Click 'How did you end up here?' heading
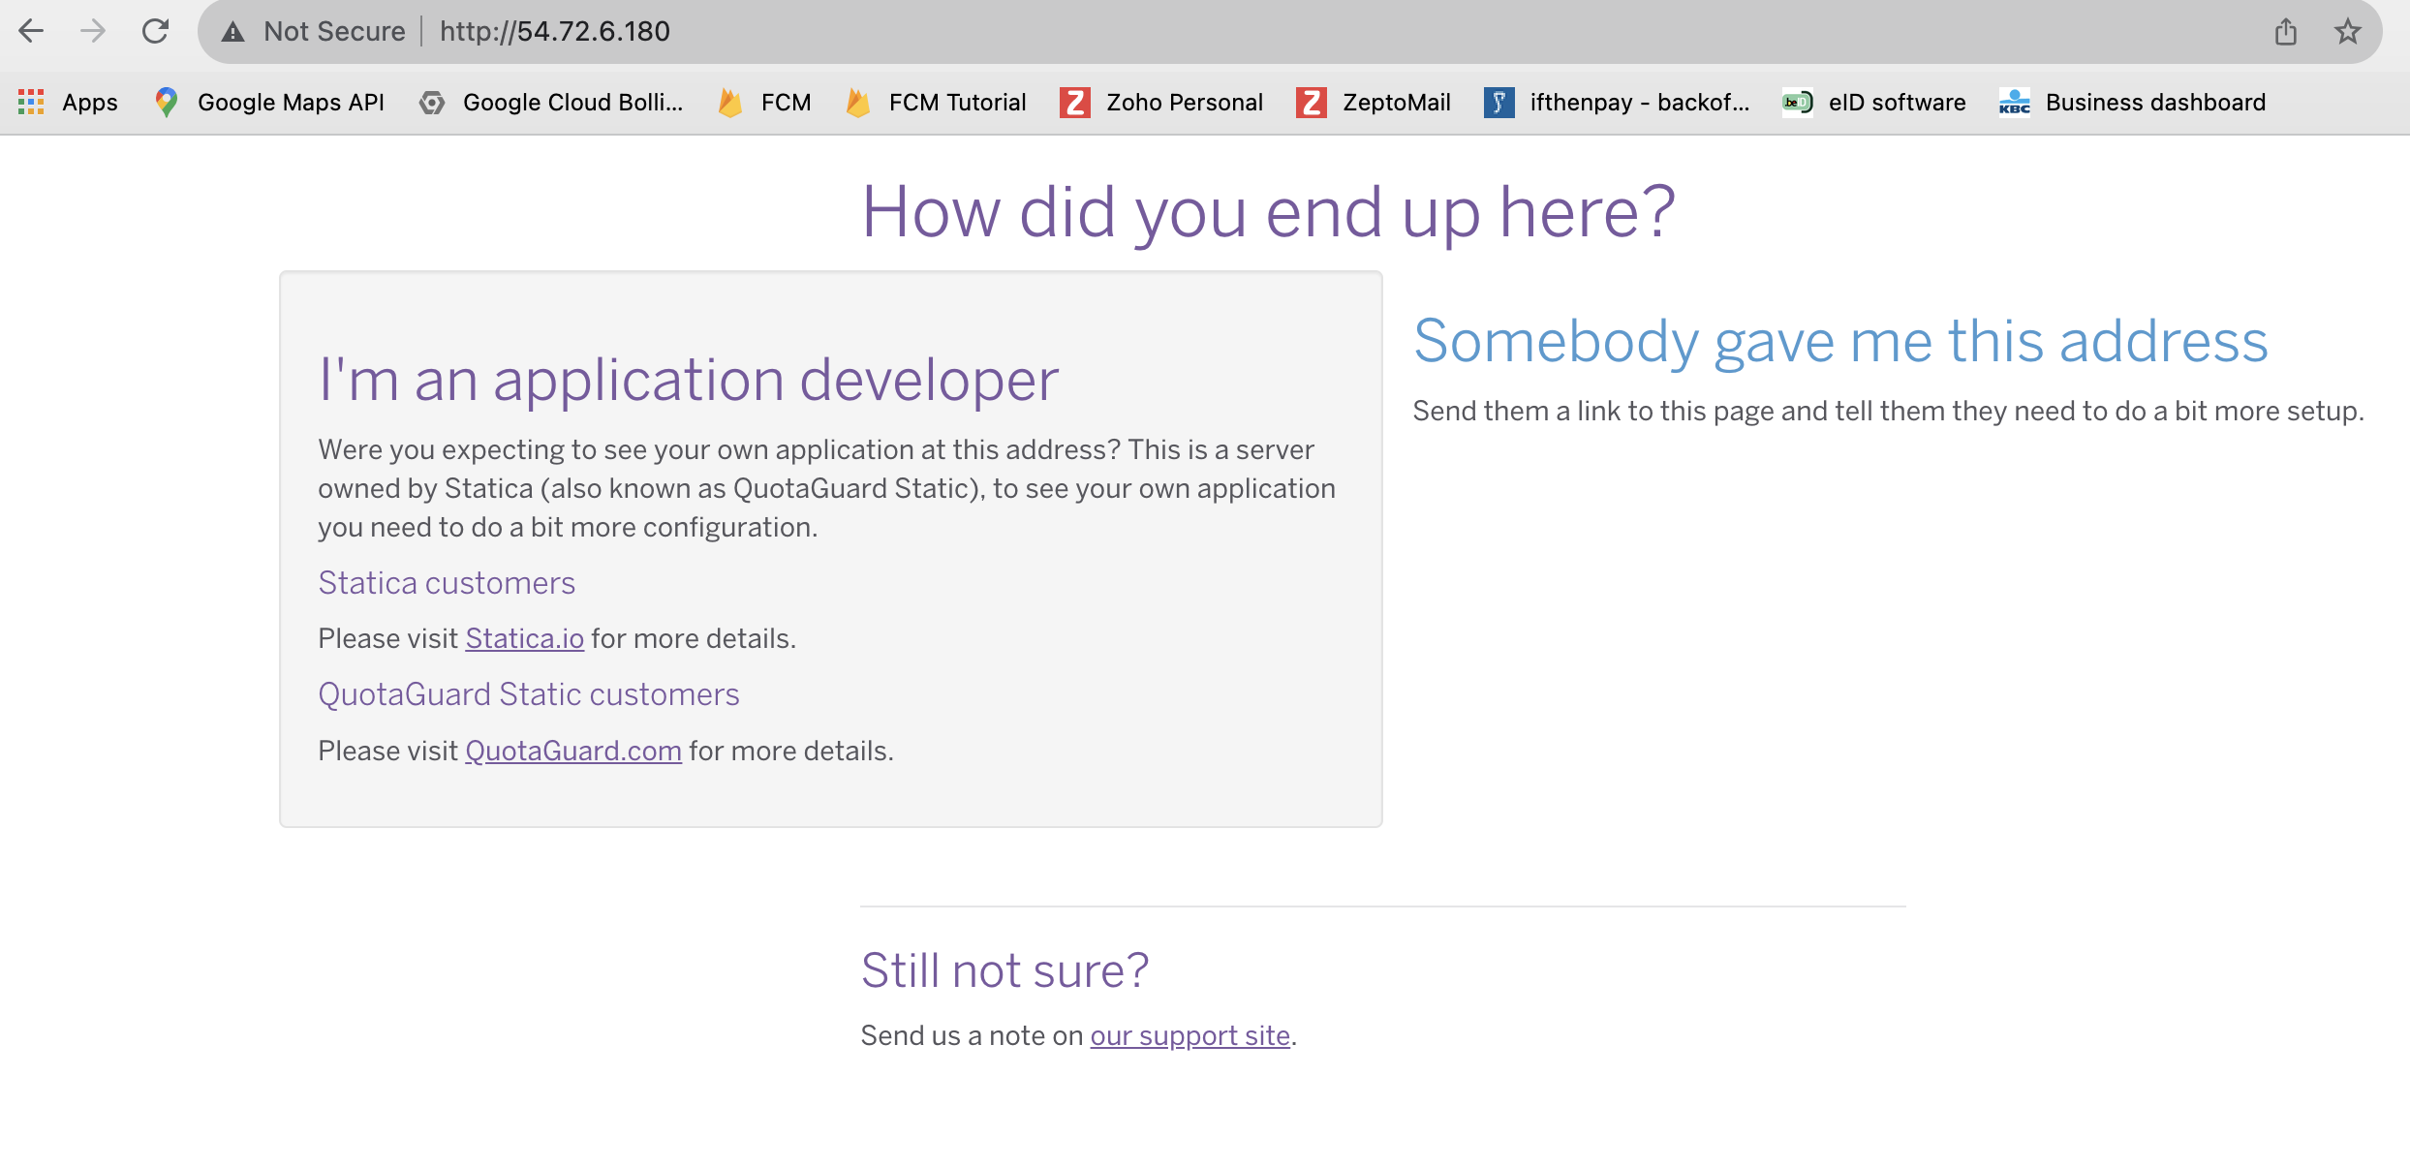The height and width of the screenshot is (1168, 2410). pos(1268,212)
